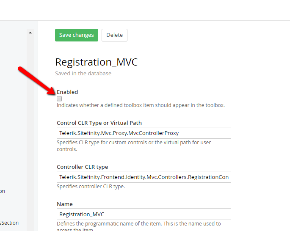The width and height of the screenshot is (290, 231).
Task: Click the Enabled field label
Action: point(67,92)
